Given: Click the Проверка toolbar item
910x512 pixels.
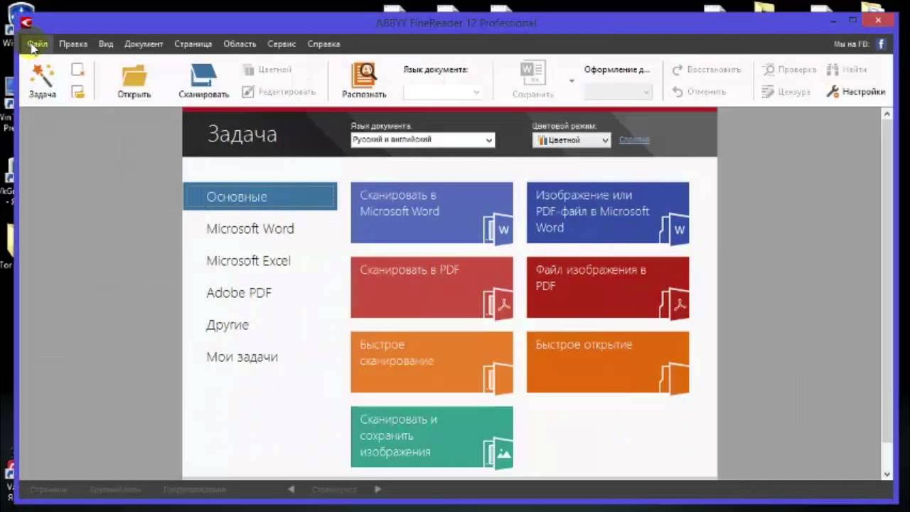Looking at the screenshot, I should pyautogui.click(x=789, y=70).
